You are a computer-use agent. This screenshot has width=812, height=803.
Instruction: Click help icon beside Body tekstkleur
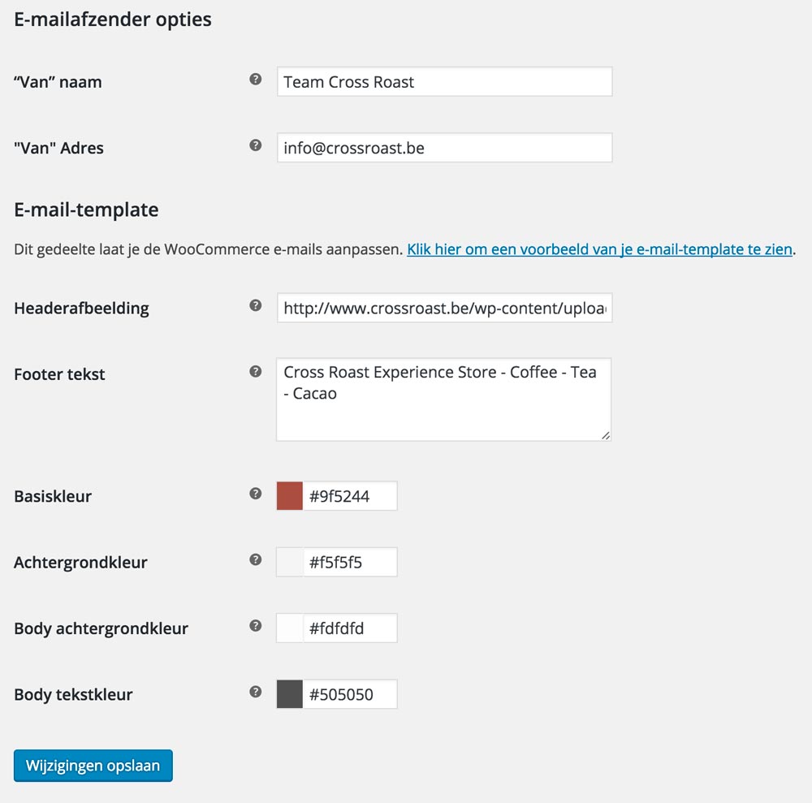click(x=256, y=692)
